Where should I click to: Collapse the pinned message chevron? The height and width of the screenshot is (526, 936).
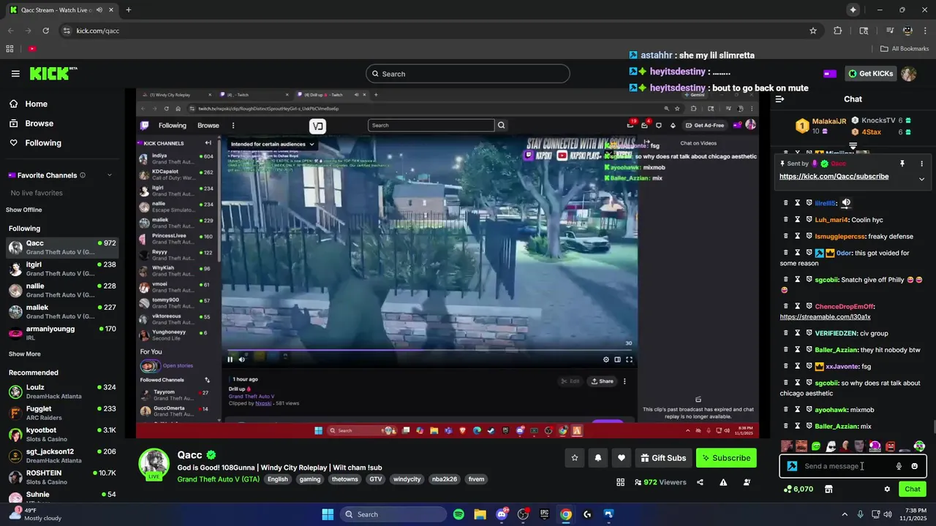point(921,179)
